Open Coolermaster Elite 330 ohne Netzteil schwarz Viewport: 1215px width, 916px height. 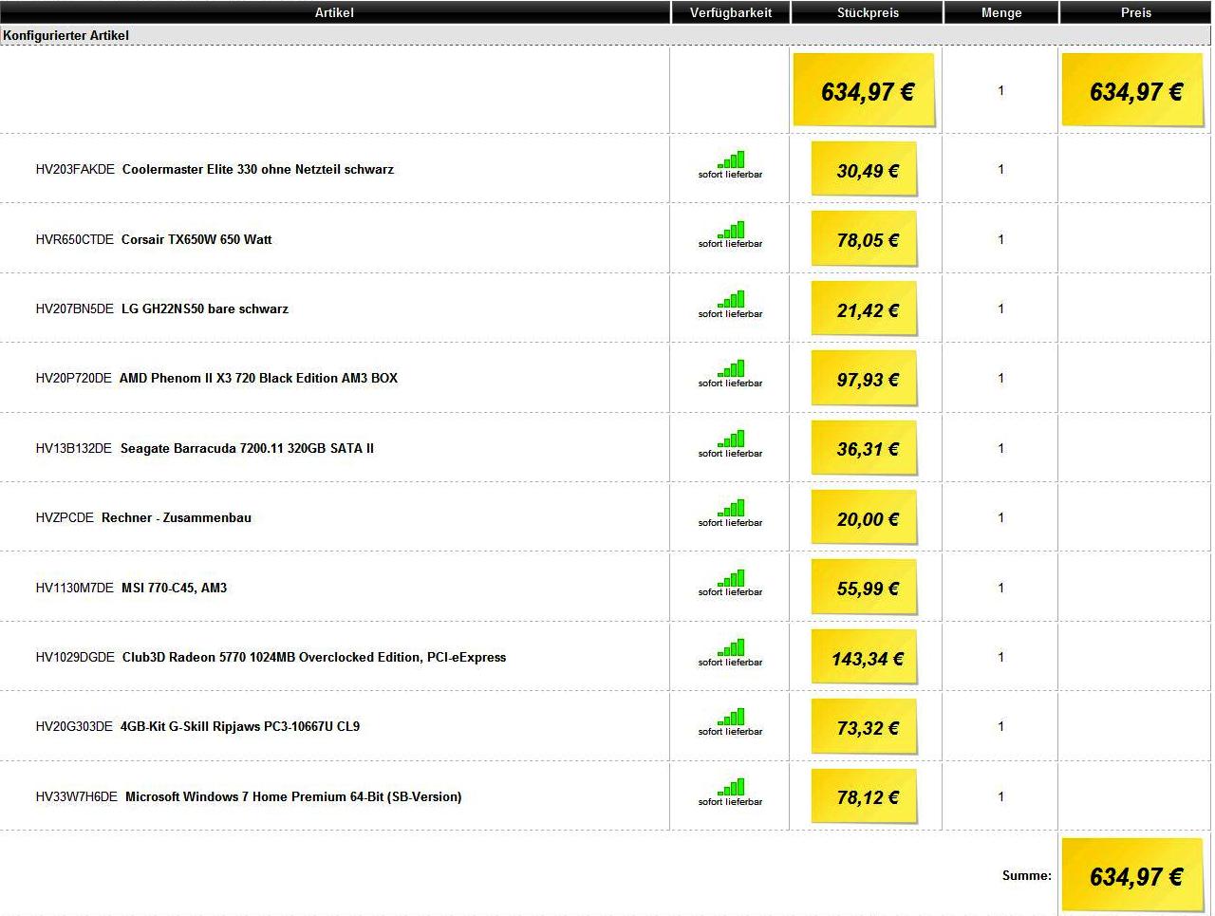coord(258,169)
